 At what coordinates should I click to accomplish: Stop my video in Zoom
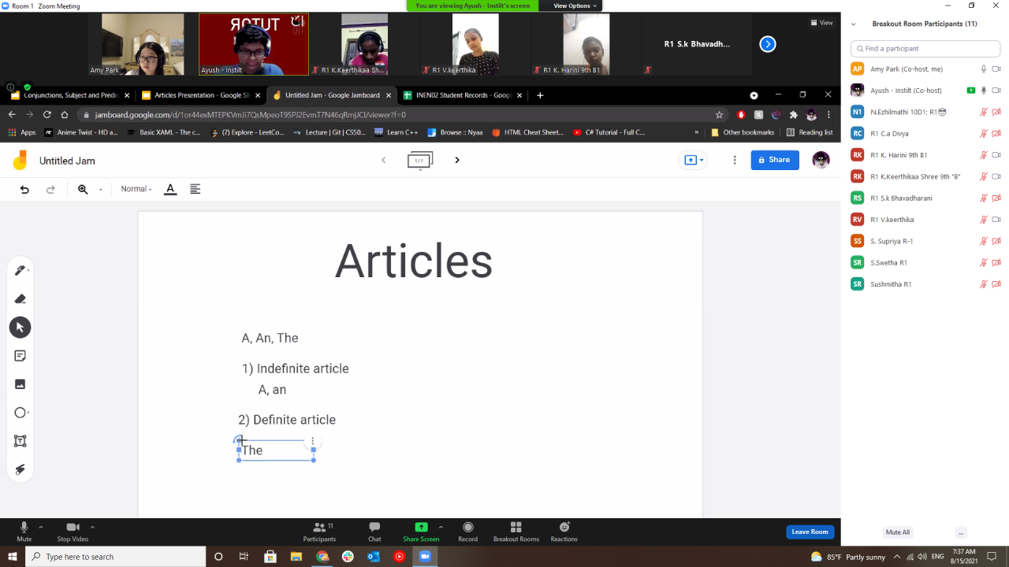tap(73, 532)
